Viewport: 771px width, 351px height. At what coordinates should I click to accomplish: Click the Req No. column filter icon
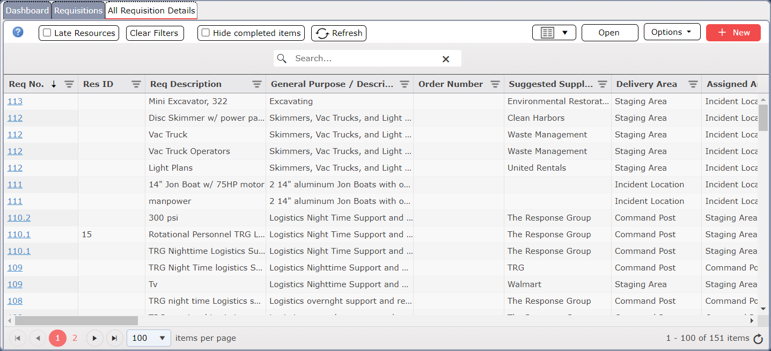[x=69, y=84]
